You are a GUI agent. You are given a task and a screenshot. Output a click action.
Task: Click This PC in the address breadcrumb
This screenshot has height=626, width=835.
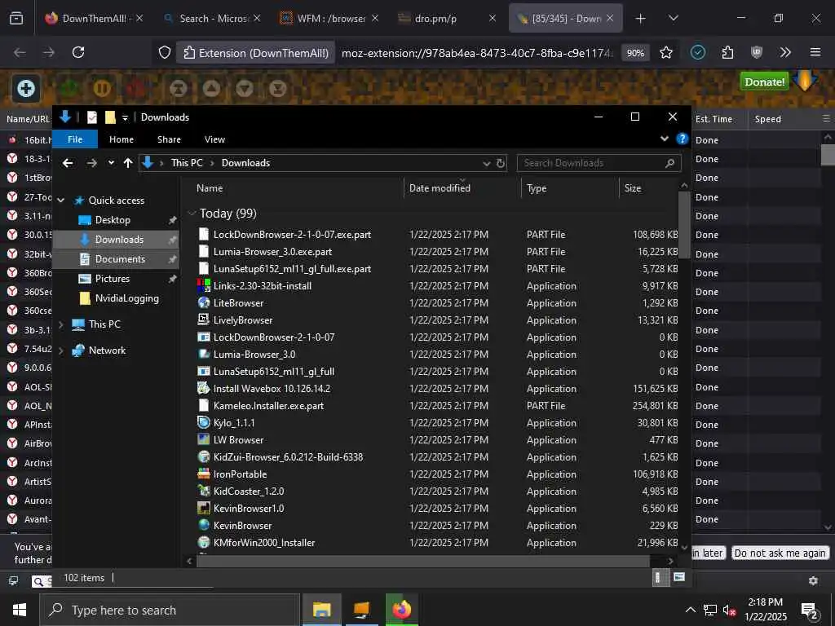click(x=187, y=163)
